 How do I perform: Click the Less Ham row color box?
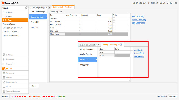[114, 31]
